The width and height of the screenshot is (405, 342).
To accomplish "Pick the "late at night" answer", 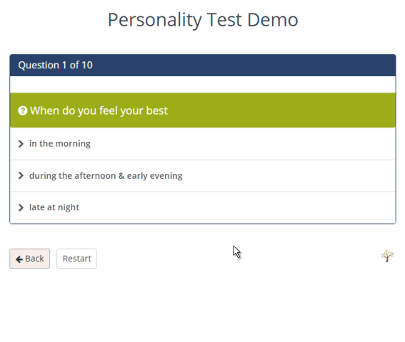I will 54,207.
